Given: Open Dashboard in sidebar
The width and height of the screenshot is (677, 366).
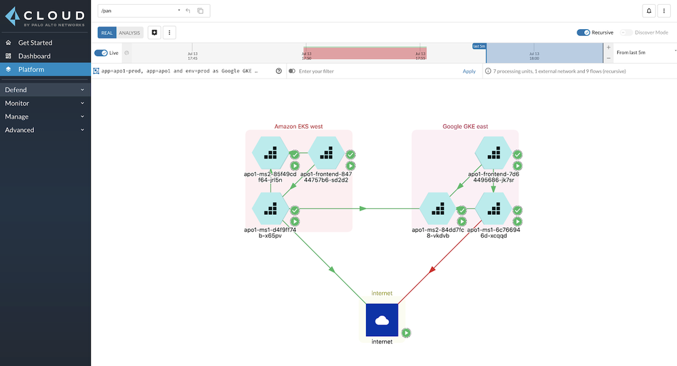Looking at the screenshot, I should point(45,56).
